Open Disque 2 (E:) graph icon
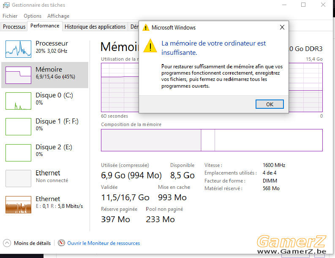This screenshot has height=258, width=335. click(x=18, y=153)
